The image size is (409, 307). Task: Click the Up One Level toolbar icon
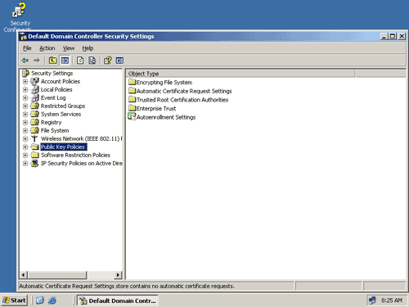[x=53, y=61]
